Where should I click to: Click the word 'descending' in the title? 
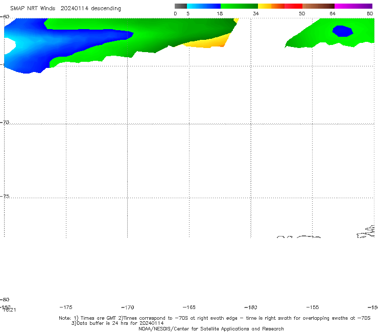106,9
